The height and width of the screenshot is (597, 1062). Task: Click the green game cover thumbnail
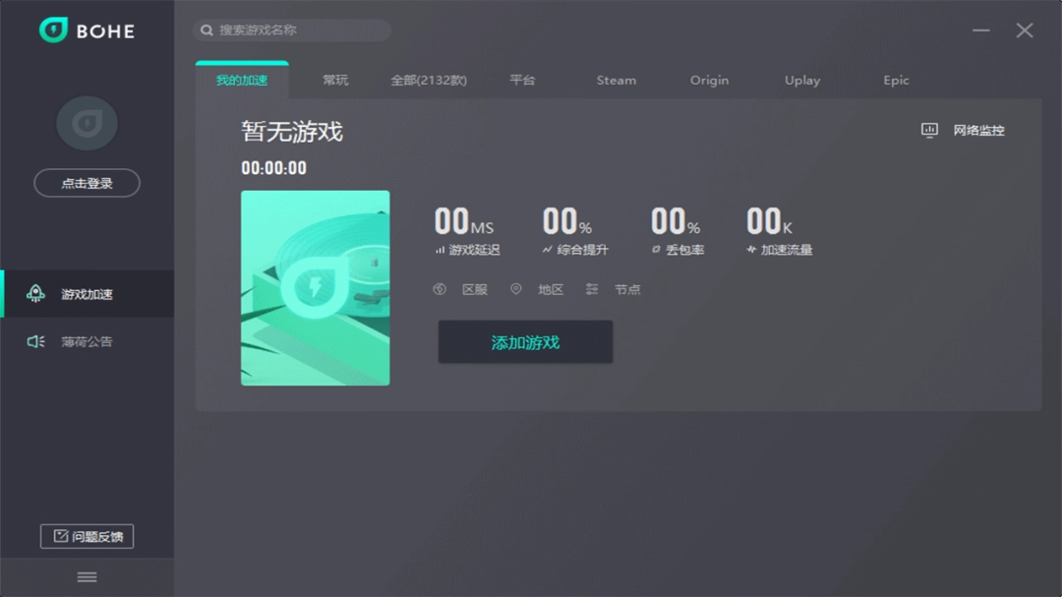316,288
